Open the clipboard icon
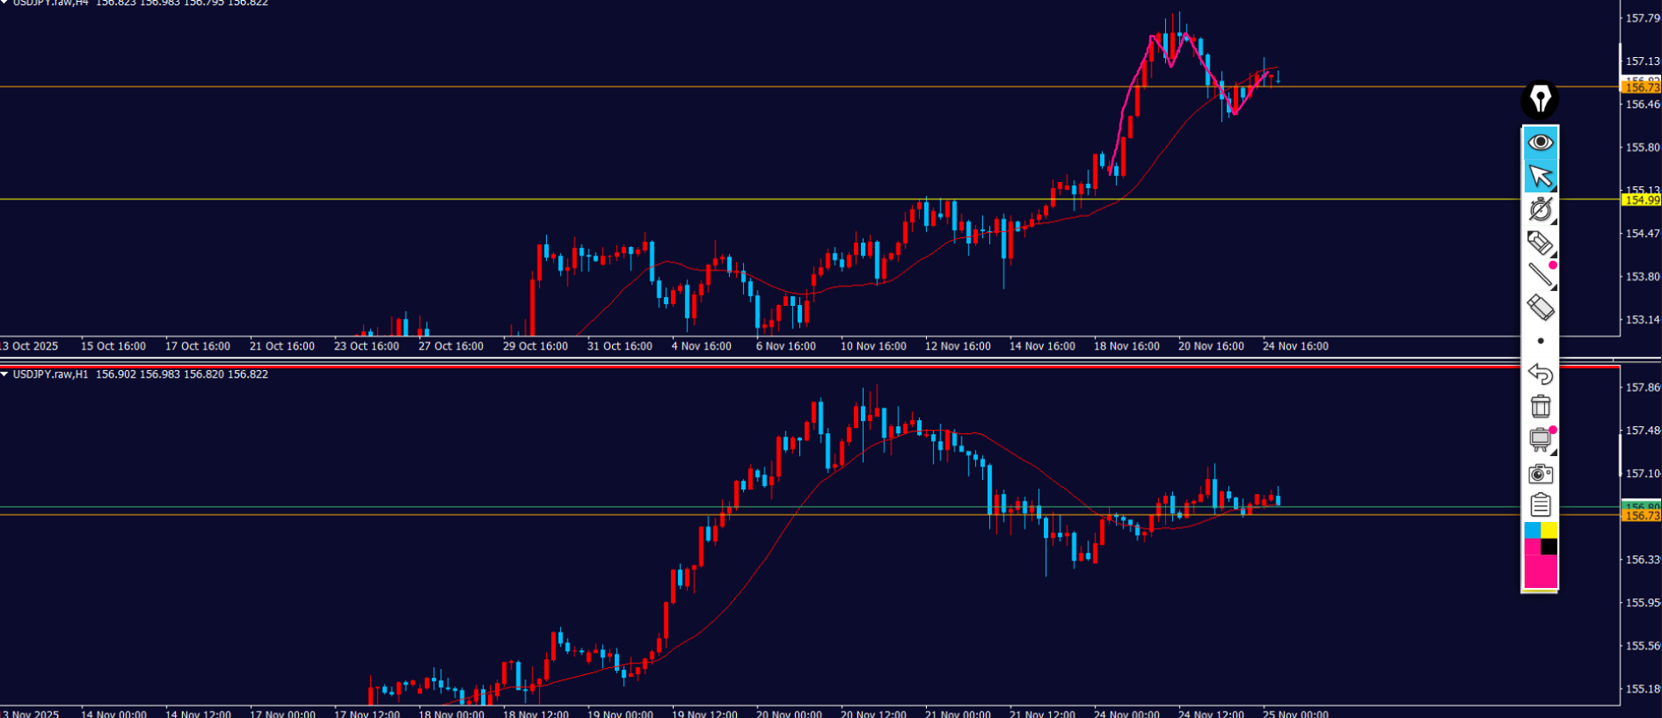Image resolution: width=1662 pixels, height=718 pixels. coord(1540,505)
